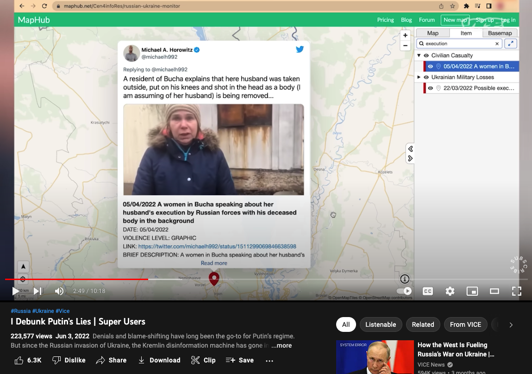Select the All filter chip
The width and height of the screenshot is (532, 374).
[x=346, y=324]
